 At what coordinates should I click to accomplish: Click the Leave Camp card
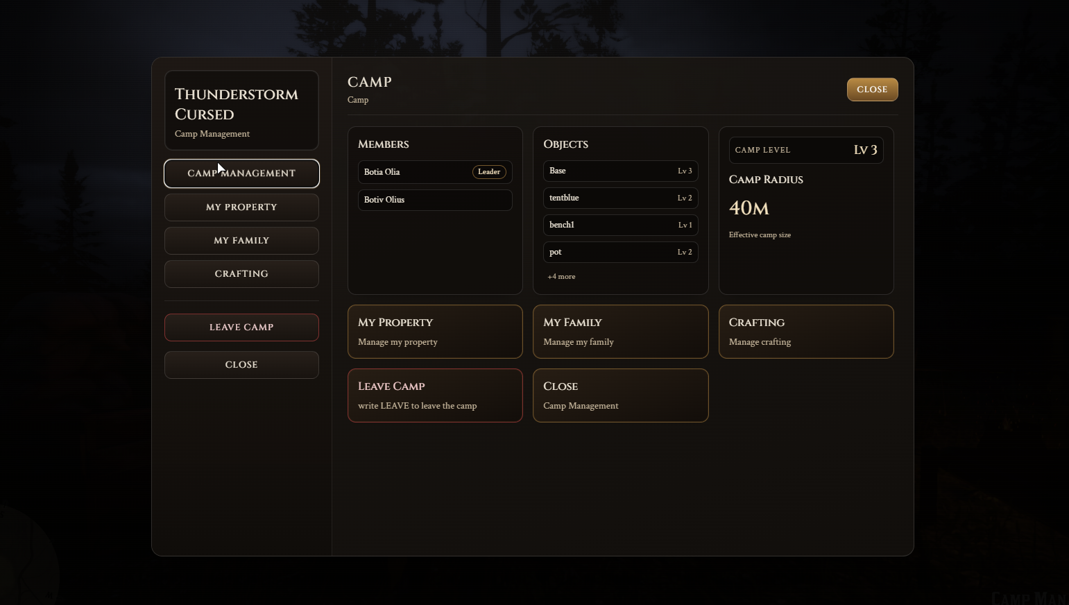click(x=435, y=395)
